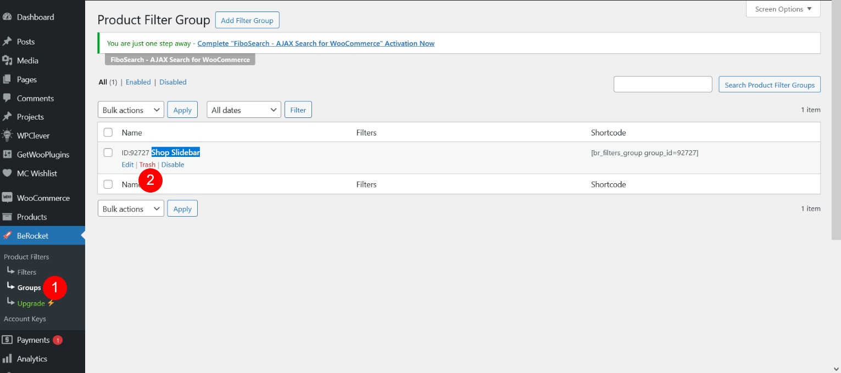Open the green Upgrade submenu link

(31, 303)
